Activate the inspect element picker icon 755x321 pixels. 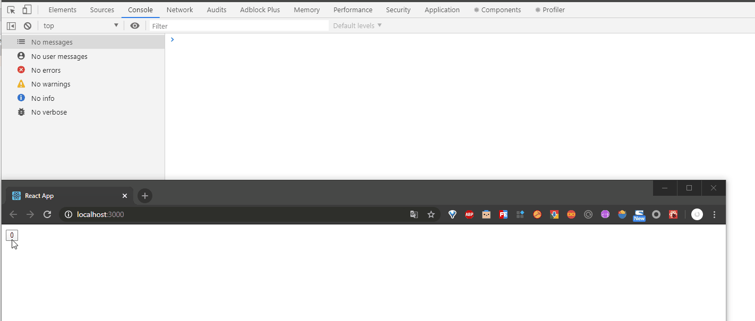click(11, 10)
